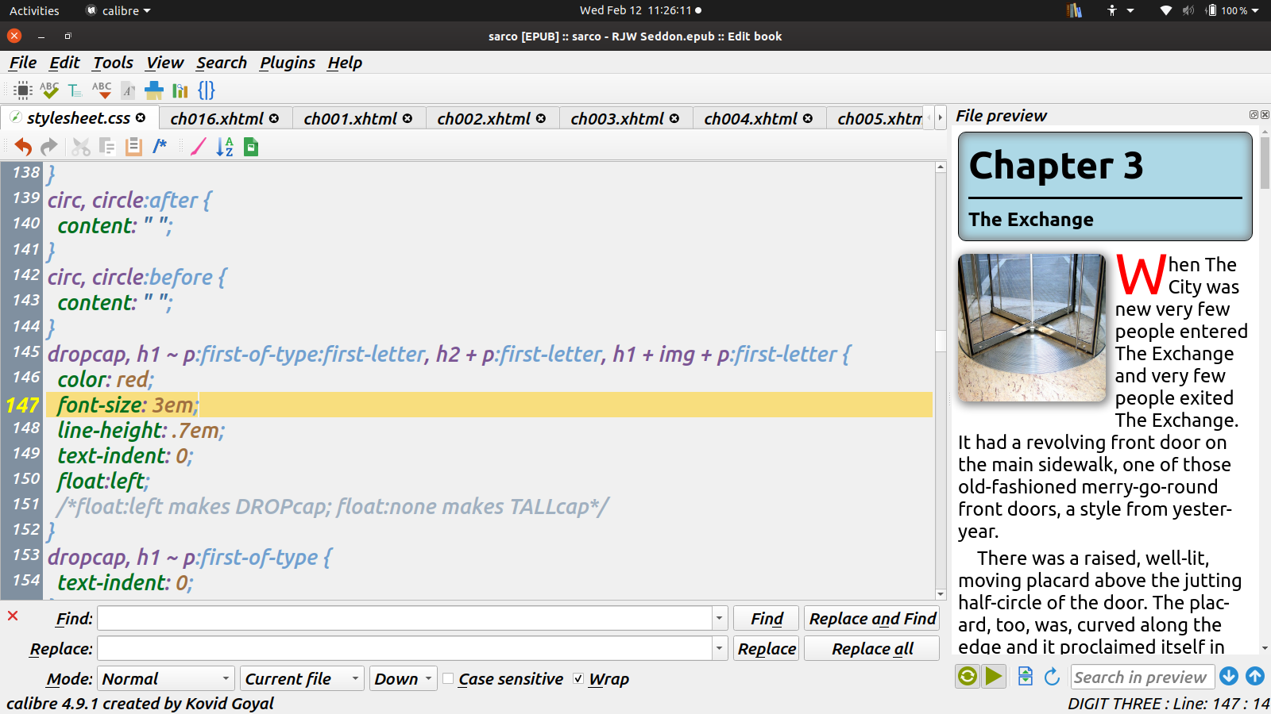Click the ABC with red arrow icon
Image resolution: width=1271 pixels, height=714 pixels.
click(102, 90)
